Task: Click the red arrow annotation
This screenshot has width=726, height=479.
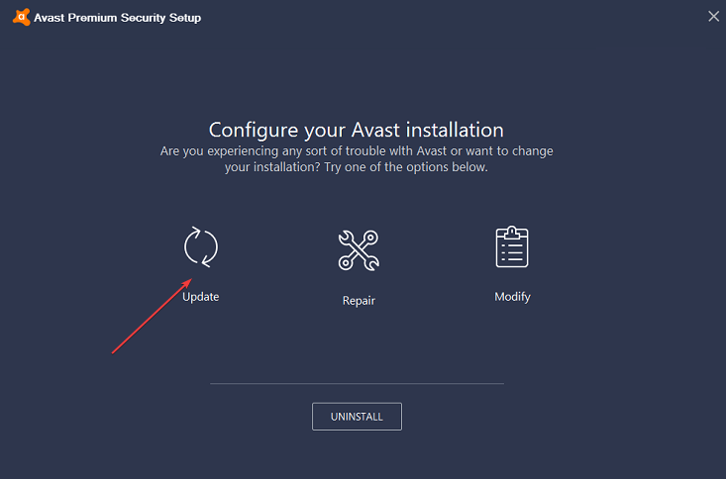Action: pos(149,317)
